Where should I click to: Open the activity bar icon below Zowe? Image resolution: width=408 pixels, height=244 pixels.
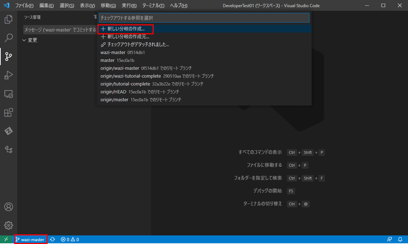pos(9,150)
